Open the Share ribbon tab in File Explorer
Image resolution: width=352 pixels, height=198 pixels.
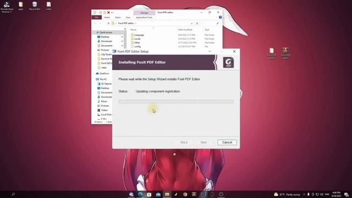point(118,17)
